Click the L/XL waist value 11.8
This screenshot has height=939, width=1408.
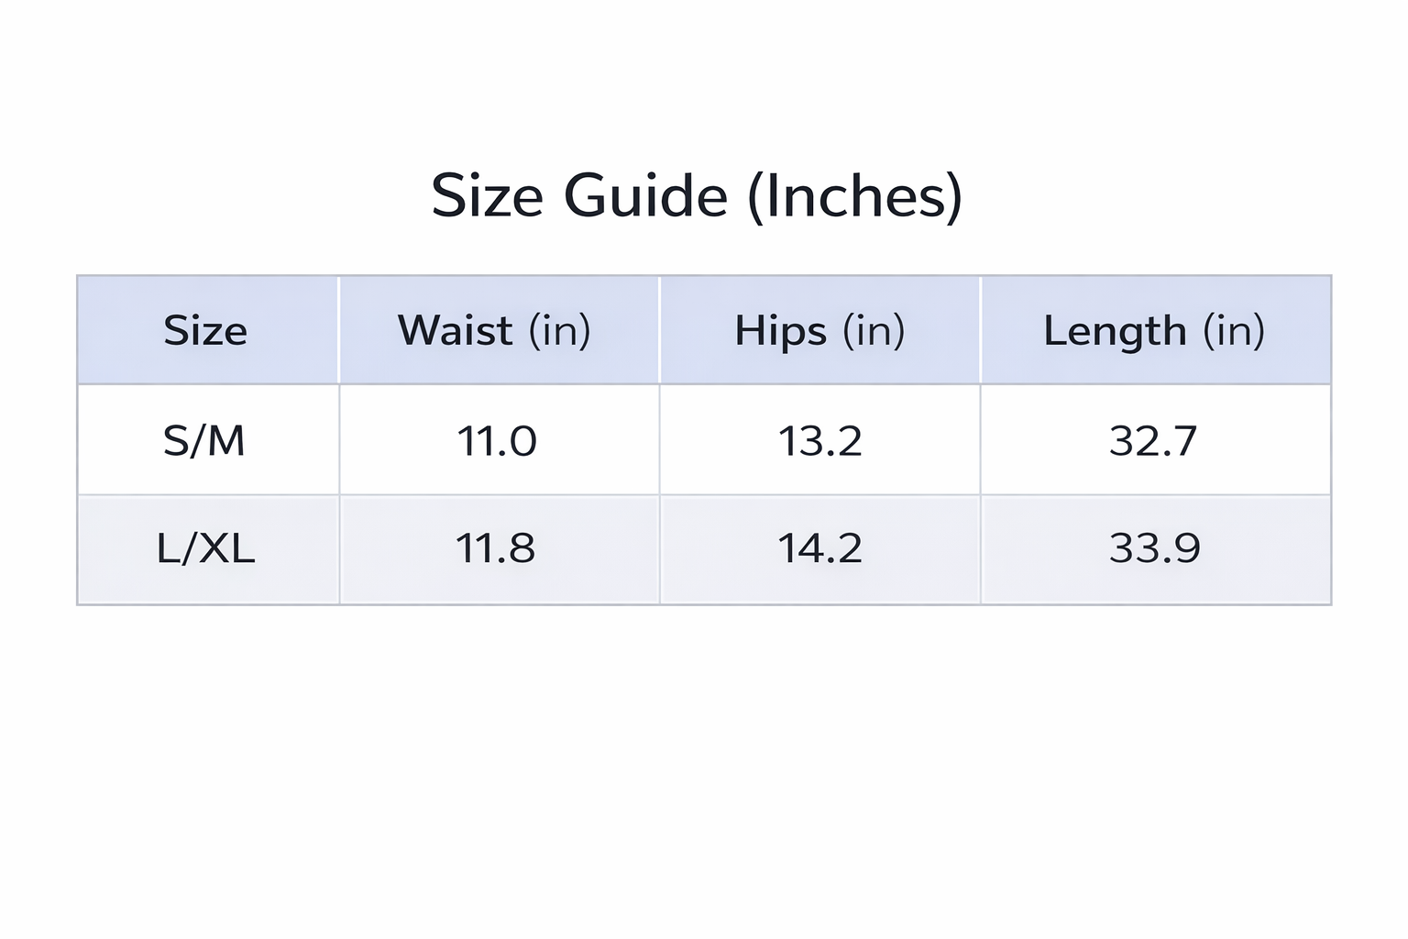click(x=495, y=548)
